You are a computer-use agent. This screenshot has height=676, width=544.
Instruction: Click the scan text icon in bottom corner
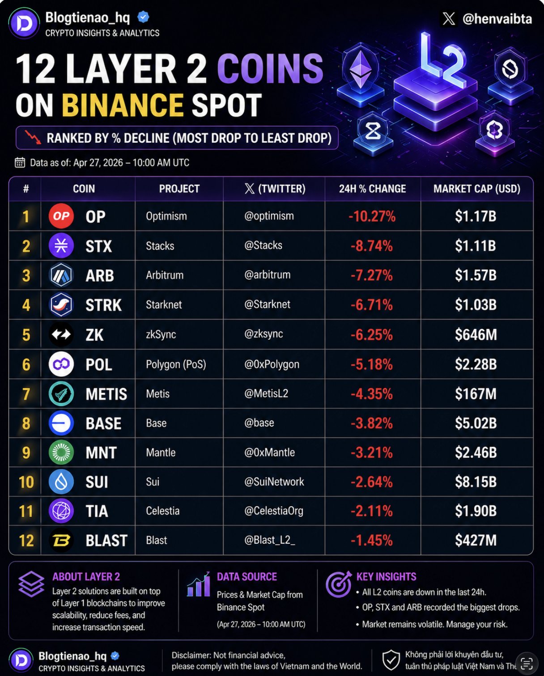tap(527, 663)
